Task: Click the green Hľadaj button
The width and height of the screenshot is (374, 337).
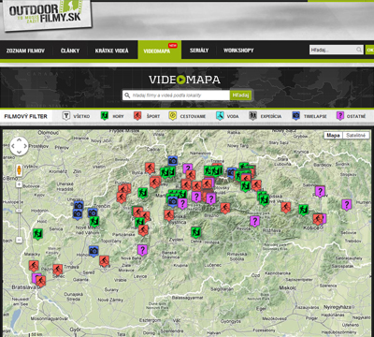Action: coord(240,95)
